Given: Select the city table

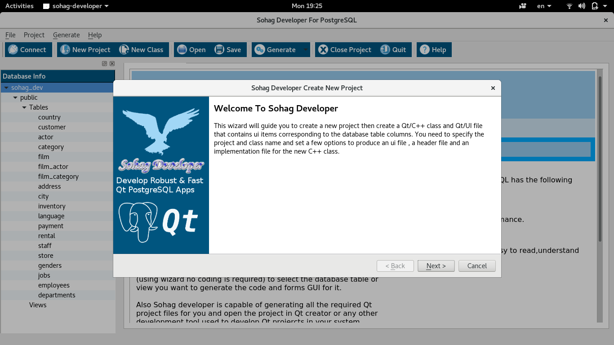Looking at the screenshot, I should tap(44, 196).
